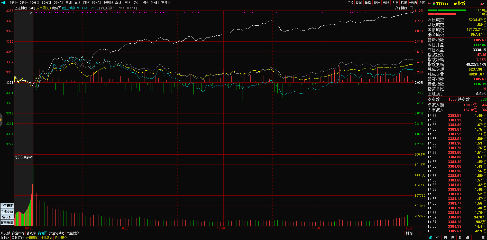The image size is (487, 240).
Task: Select the 笔 tab in bottom right
Action: (x=431, y=238)
